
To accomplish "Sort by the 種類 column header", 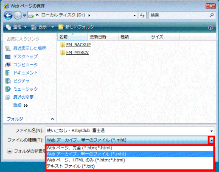I will [x=134, y=37].
